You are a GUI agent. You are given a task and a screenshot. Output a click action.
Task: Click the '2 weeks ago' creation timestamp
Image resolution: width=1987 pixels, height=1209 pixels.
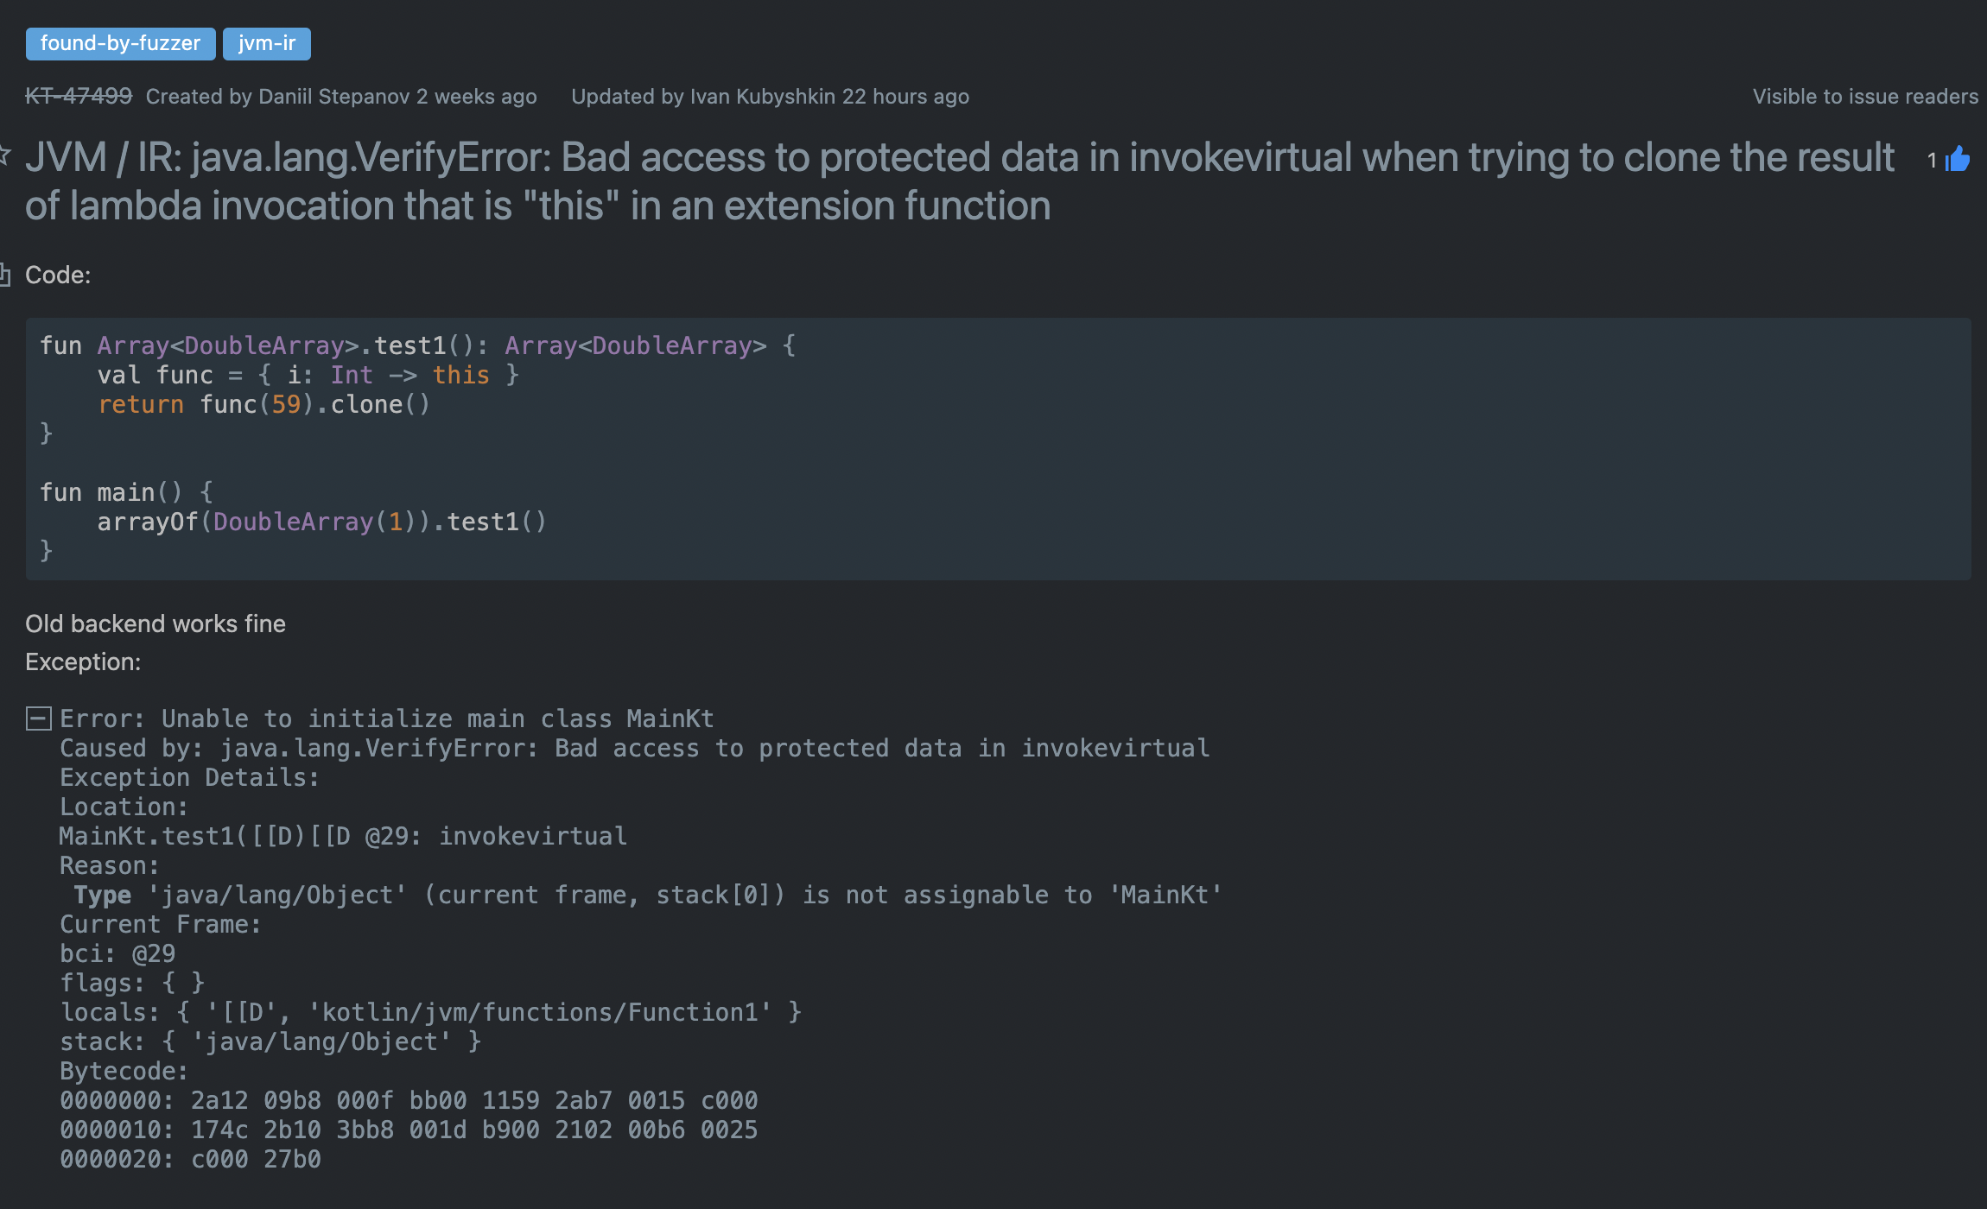476,96
